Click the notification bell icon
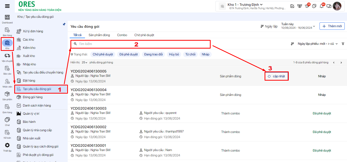347x162 pixels. (x=321, y=6)
